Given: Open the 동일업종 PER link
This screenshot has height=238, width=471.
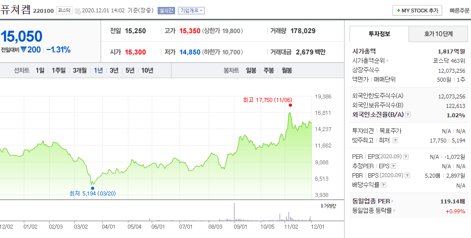Looking at the screenshot, I should coord(371,201).
